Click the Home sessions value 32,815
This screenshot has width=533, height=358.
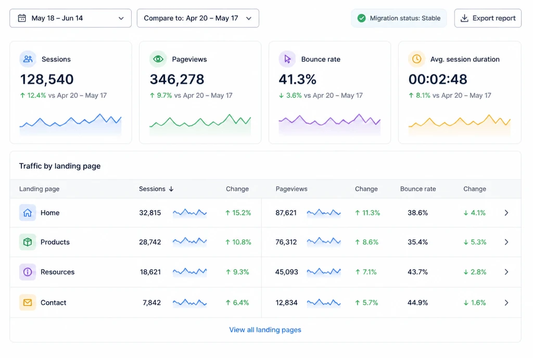pyautogui.click(x=150, y=213)
